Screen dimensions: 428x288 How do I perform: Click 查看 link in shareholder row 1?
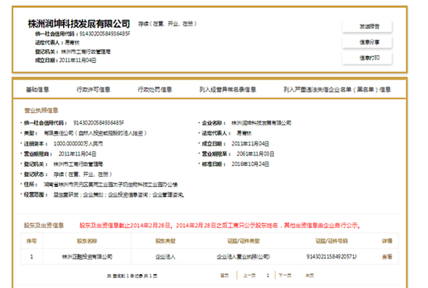(387, 257)
